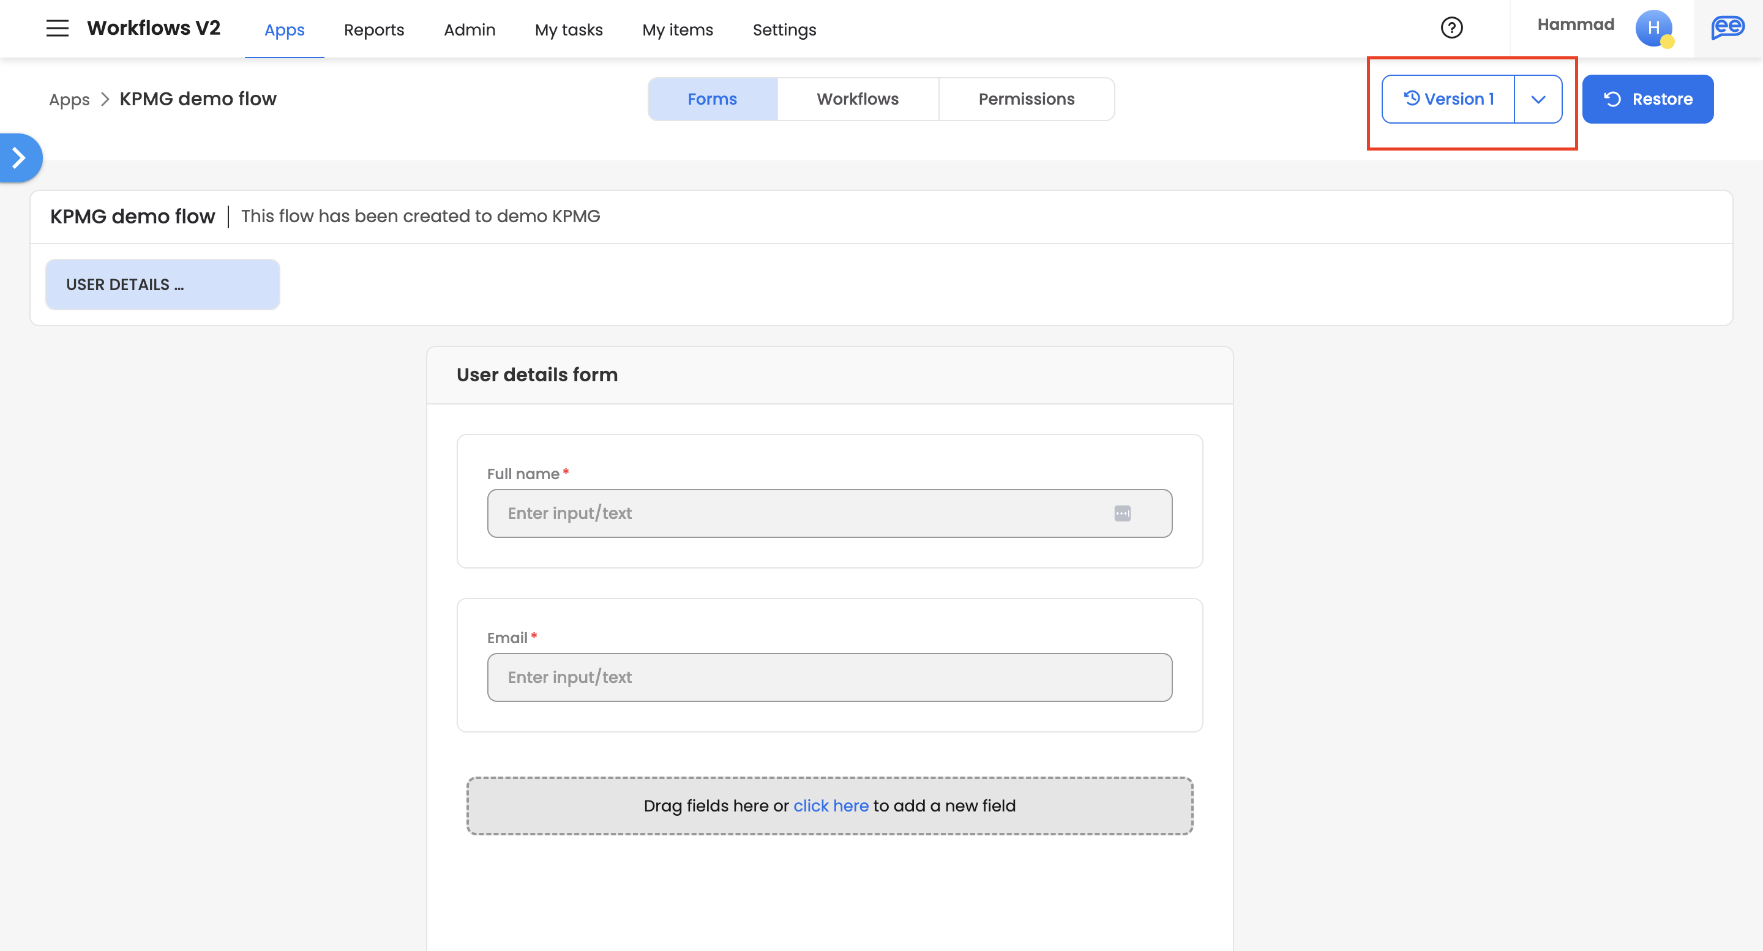Click the Email input field

829,677
